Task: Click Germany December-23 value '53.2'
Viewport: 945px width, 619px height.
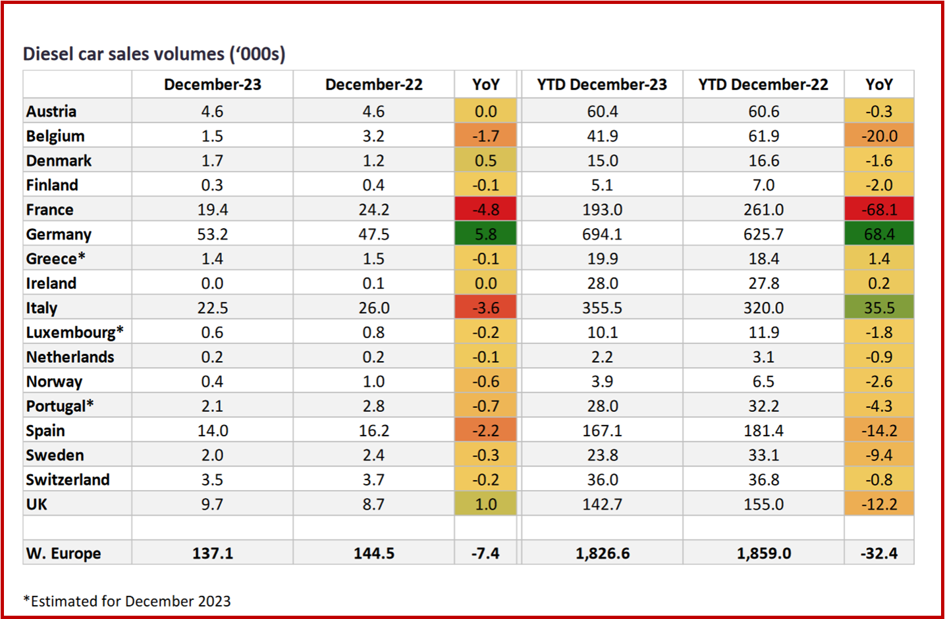Action: 213,234
